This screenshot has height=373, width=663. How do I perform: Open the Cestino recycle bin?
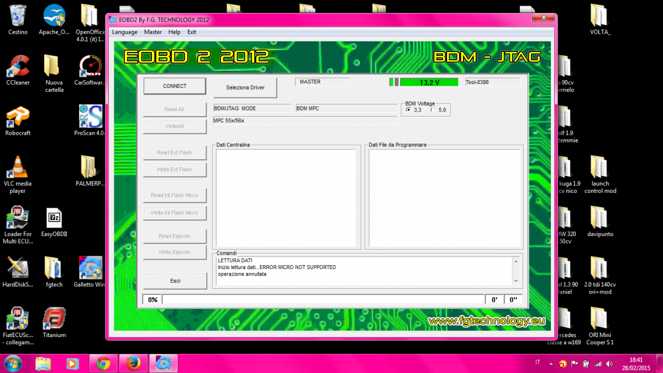coord(18,20)
